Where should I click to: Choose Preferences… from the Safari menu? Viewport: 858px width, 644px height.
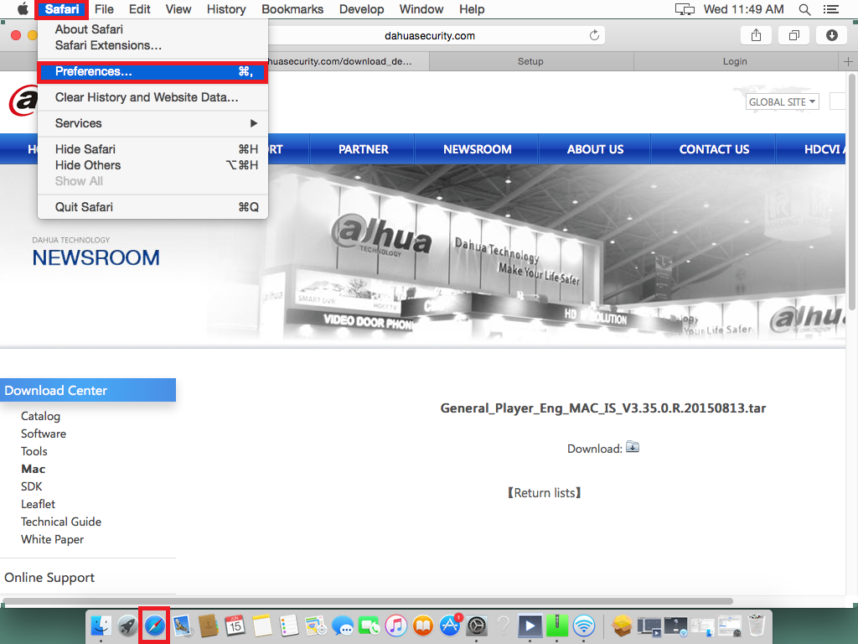click(x=152, y=72)
